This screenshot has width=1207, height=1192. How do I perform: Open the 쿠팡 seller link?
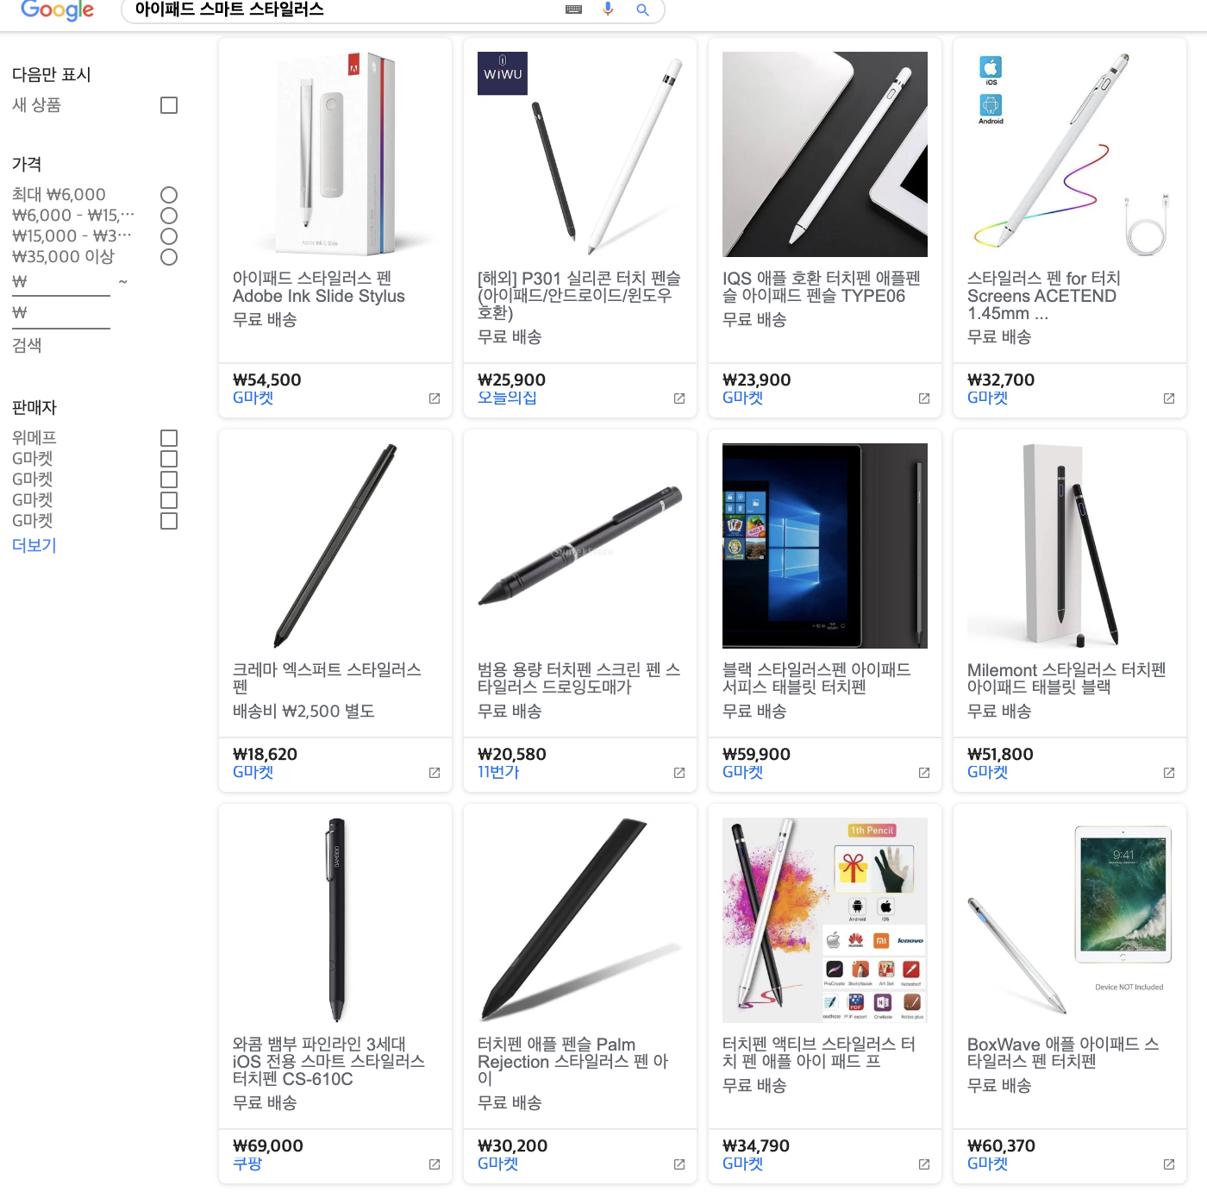point(247,1164)
